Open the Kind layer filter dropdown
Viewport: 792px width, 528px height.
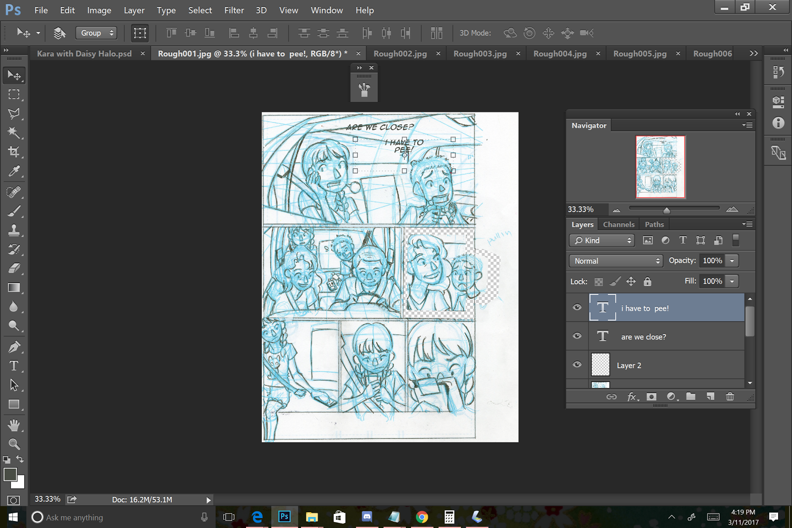[x=602, y=240]
